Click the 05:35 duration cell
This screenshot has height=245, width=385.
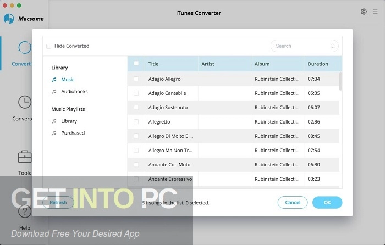click(314, 93)
